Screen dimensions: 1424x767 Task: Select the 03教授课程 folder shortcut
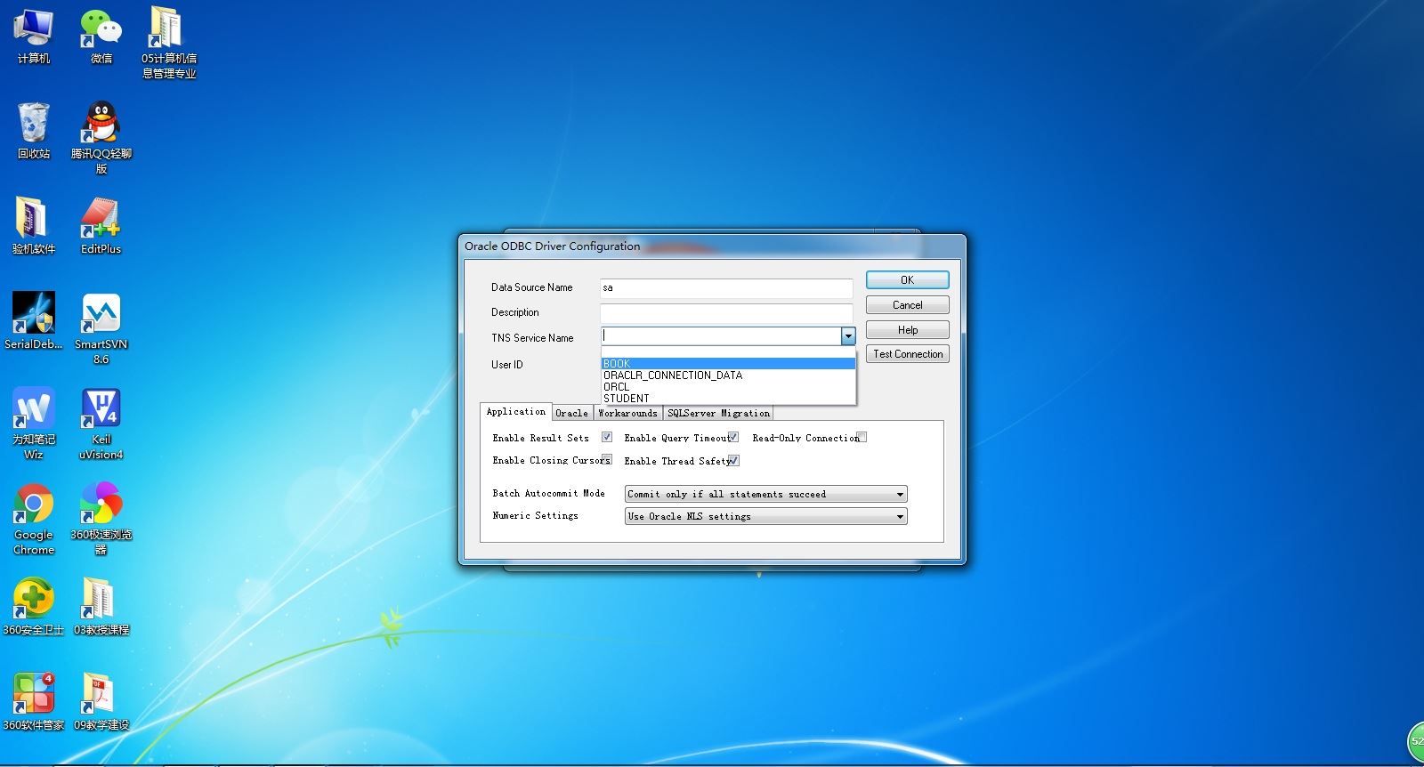101,607
